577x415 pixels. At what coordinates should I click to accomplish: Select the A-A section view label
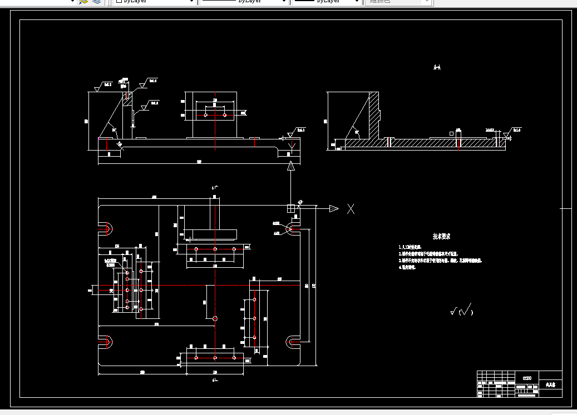point(437,67)
